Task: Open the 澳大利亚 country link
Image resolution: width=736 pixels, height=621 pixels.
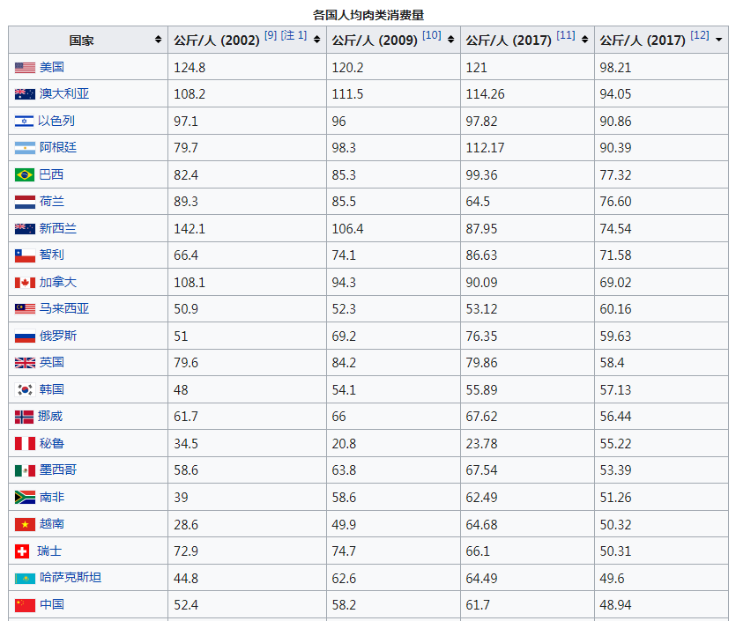Action: [64, 93]
